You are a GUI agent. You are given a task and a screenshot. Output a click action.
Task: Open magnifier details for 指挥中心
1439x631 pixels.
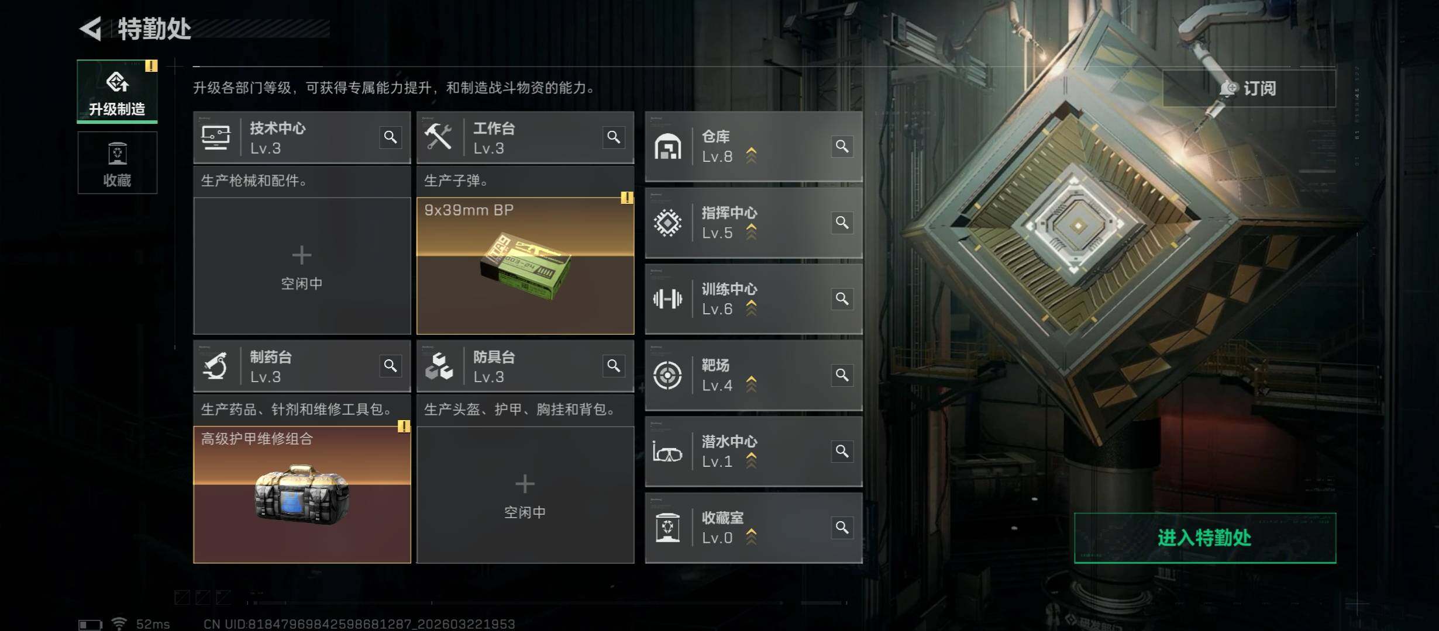[842, 223]
